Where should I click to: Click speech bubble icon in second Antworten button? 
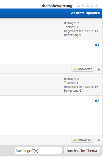(x=75, y=139)
